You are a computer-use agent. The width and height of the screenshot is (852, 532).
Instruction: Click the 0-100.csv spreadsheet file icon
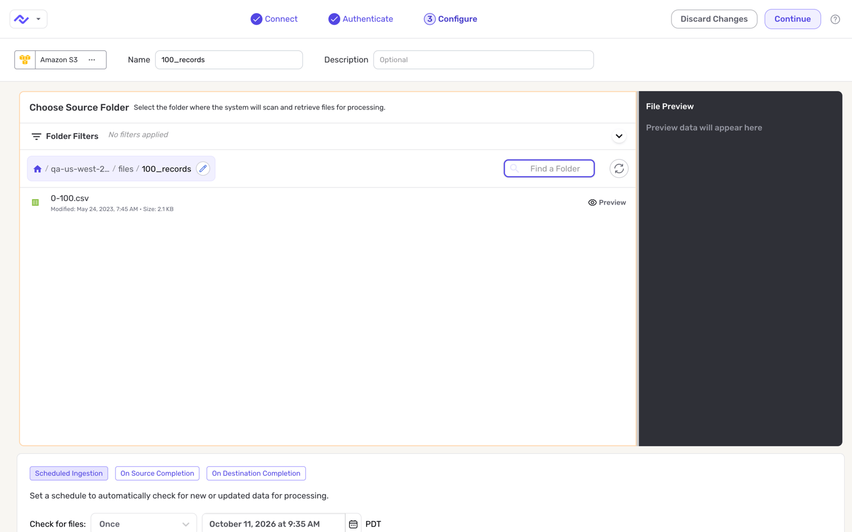(x=35, y=203)
